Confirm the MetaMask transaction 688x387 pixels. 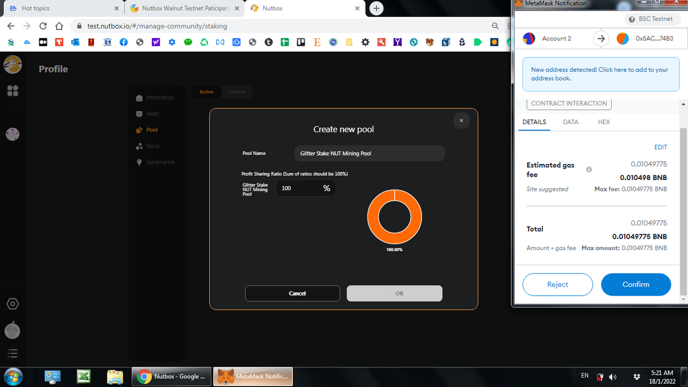click(636, 284)
